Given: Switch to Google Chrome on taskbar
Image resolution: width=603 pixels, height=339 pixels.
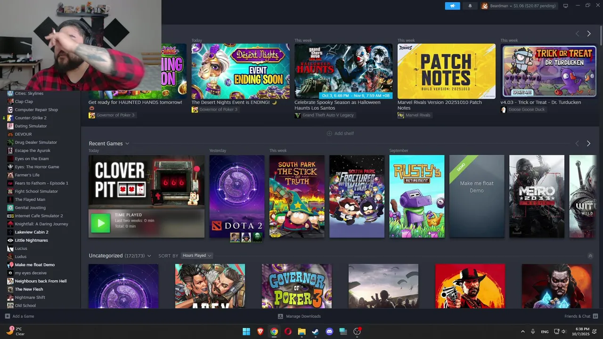Looking at the screenshot, I should click(x=274, y=331).
